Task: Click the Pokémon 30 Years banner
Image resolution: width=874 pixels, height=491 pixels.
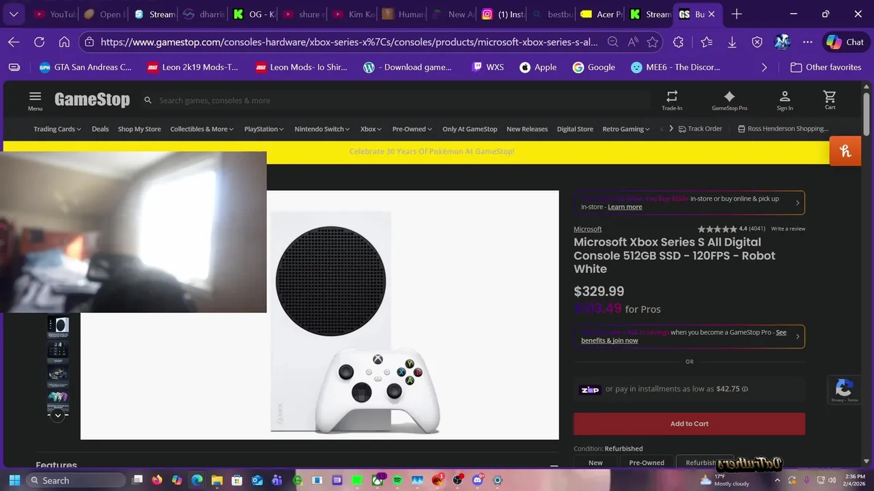Action: 432,151
